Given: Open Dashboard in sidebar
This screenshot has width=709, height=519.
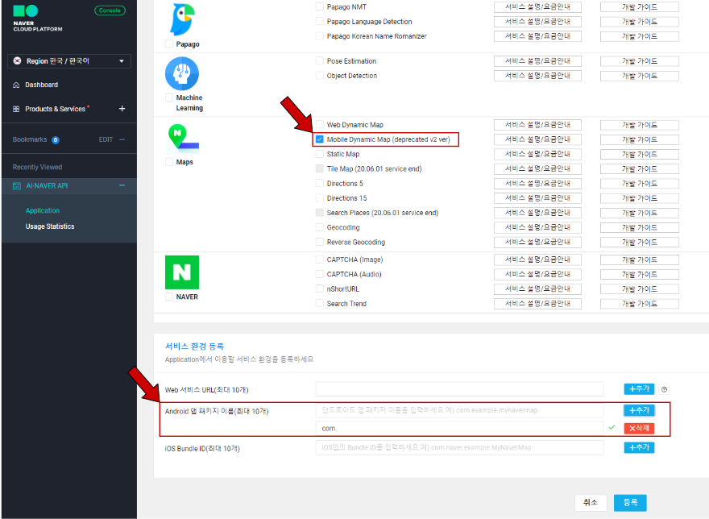Looking at the screenshot, I should pyautogui.click(x=42, y=85).
